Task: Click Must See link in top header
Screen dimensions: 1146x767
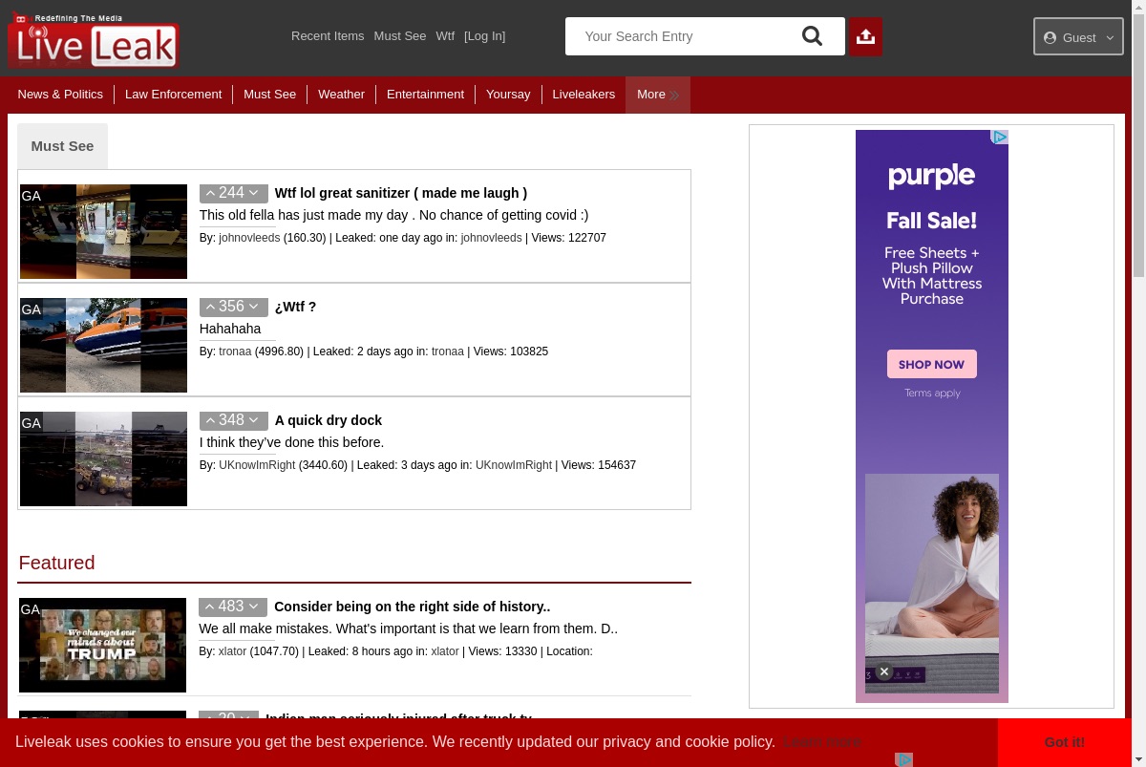Action: [400, 36]
